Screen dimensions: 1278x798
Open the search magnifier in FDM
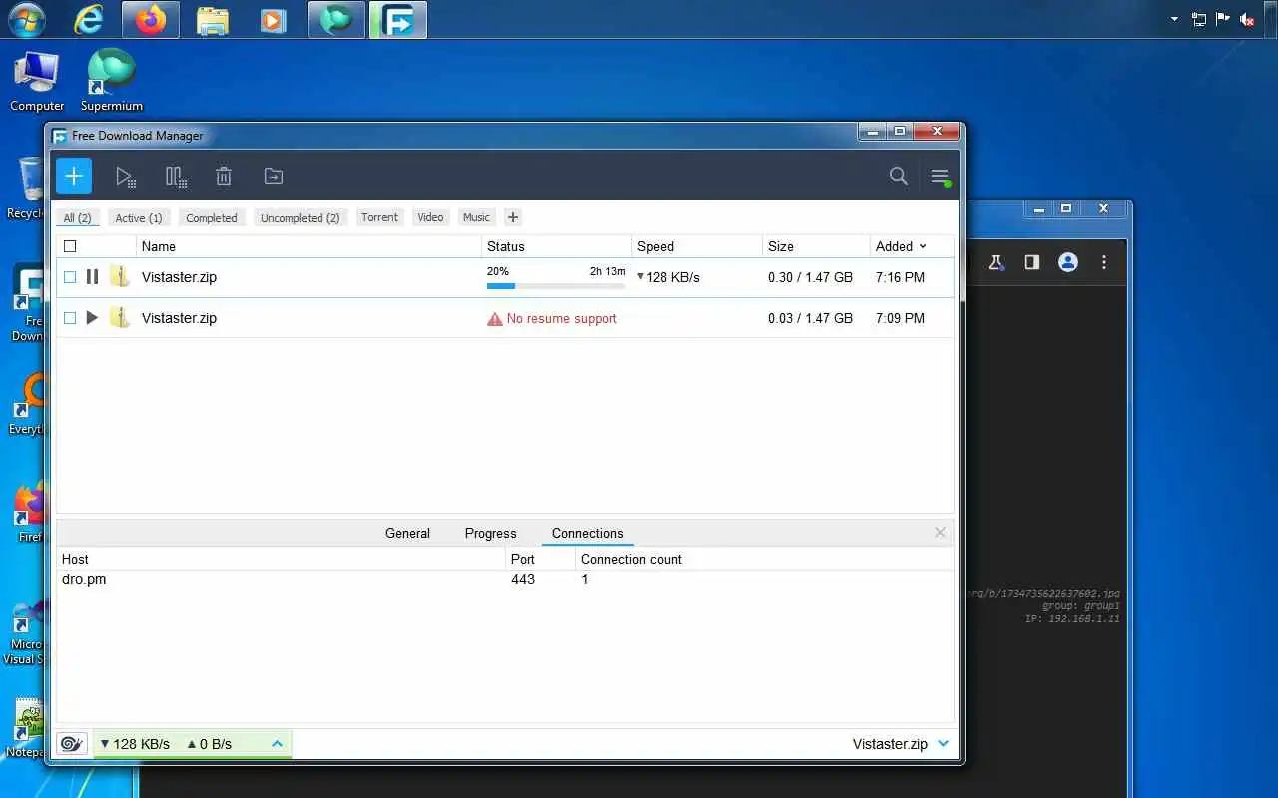(899, 176)
